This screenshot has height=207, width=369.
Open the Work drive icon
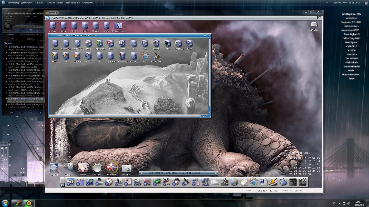pyautogui.click(x=106, y=27)
